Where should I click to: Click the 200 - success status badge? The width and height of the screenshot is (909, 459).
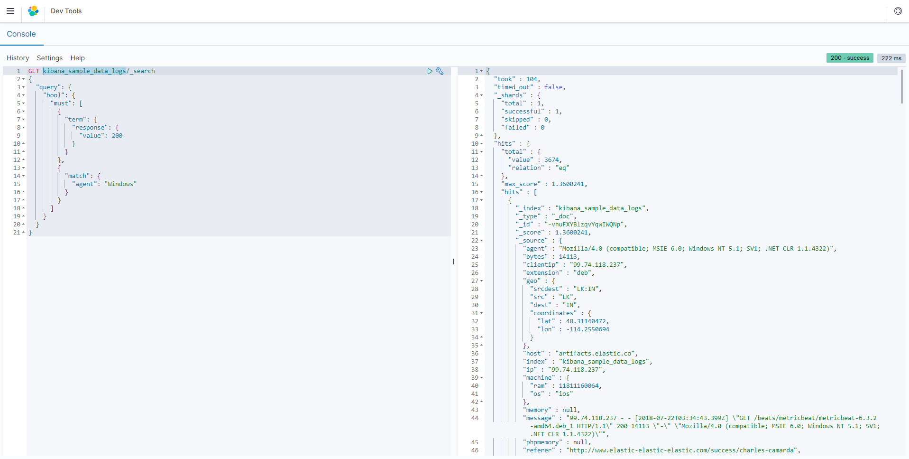click(849, 58)
